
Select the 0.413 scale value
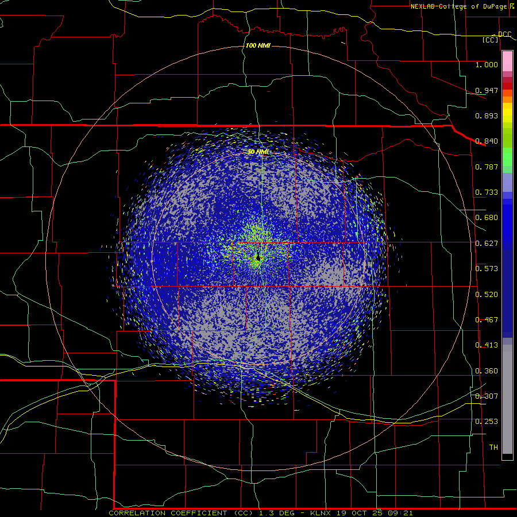tap(487, 345)
